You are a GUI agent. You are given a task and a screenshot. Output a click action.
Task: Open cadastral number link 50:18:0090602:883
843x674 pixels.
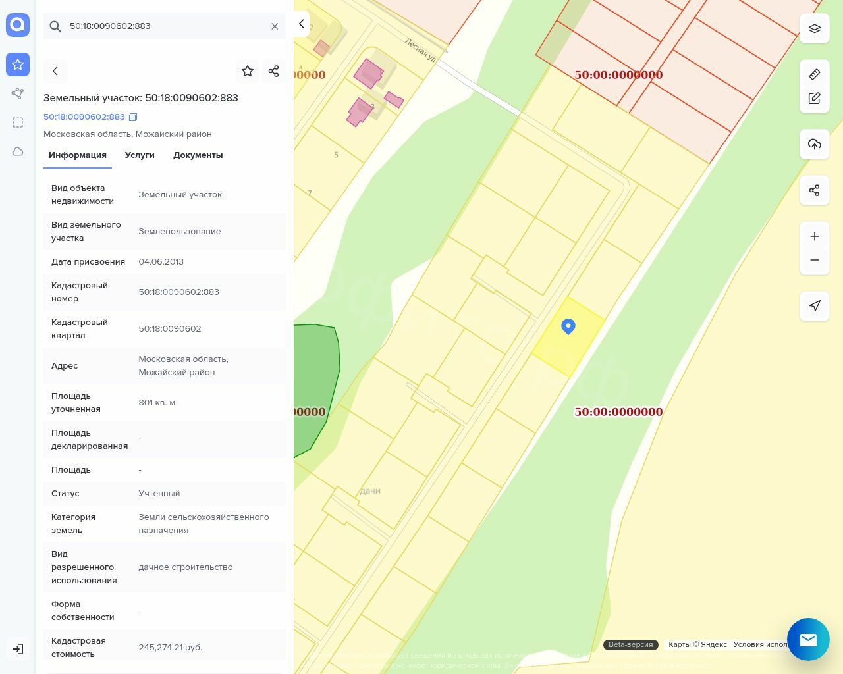[84, 117]
